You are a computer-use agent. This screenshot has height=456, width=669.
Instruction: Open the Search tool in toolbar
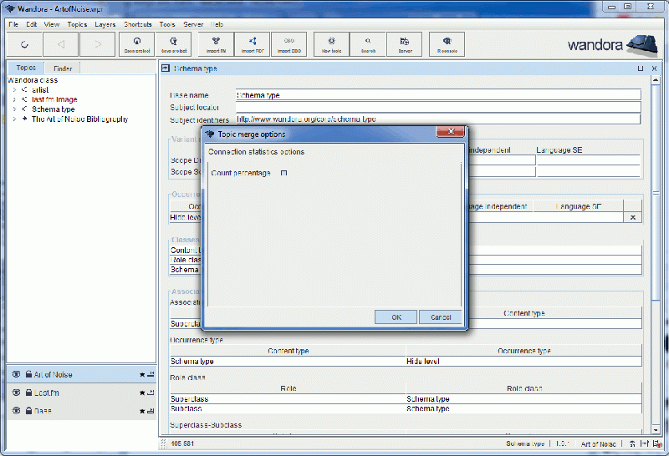click(x=368, y=43)
